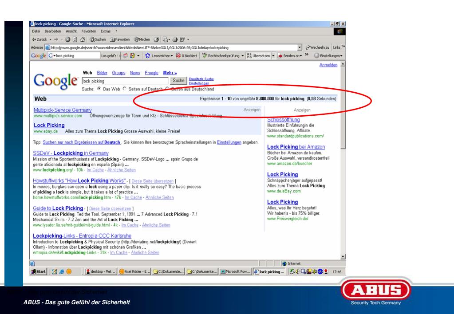Image resolution: width=454 pixels, height=314 pixels.
Task: Open the Rechtschreibprüfung dropdown arrow
Action: 243,55
